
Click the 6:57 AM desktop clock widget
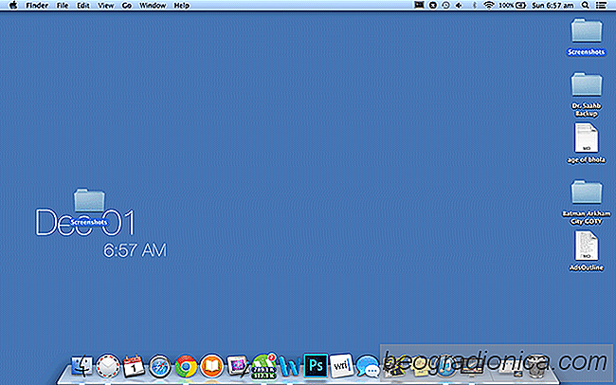[x=135, y=250]
